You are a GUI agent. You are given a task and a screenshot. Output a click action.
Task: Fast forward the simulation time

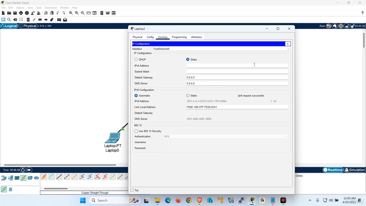(29, 170)
